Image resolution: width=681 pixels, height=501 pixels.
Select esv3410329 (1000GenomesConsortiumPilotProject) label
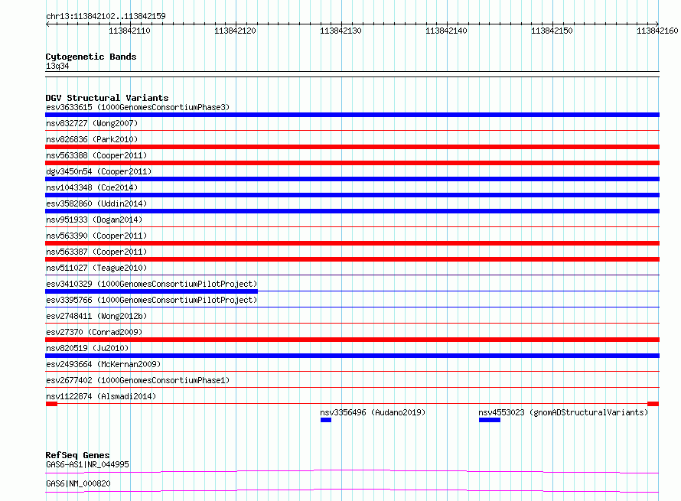[152, 284]
